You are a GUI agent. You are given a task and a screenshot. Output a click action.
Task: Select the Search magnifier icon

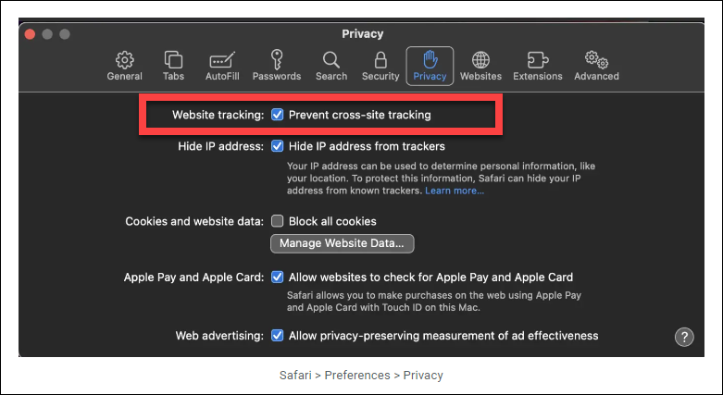click(330, 65)
